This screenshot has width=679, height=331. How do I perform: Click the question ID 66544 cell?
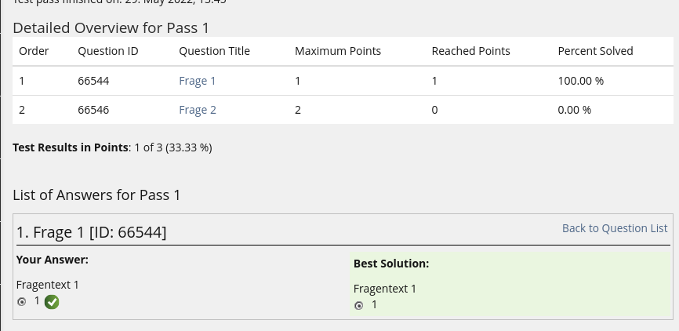click(94, 81)
